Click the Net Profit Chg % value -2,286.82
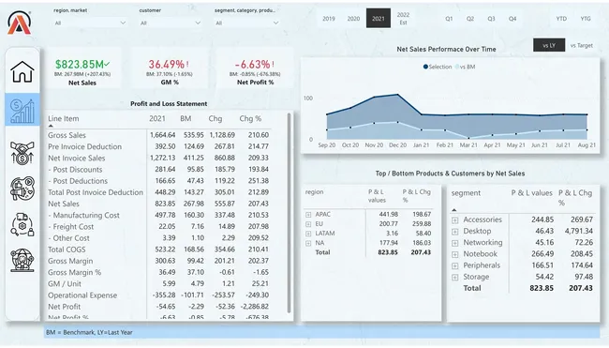 pos(255,307)
